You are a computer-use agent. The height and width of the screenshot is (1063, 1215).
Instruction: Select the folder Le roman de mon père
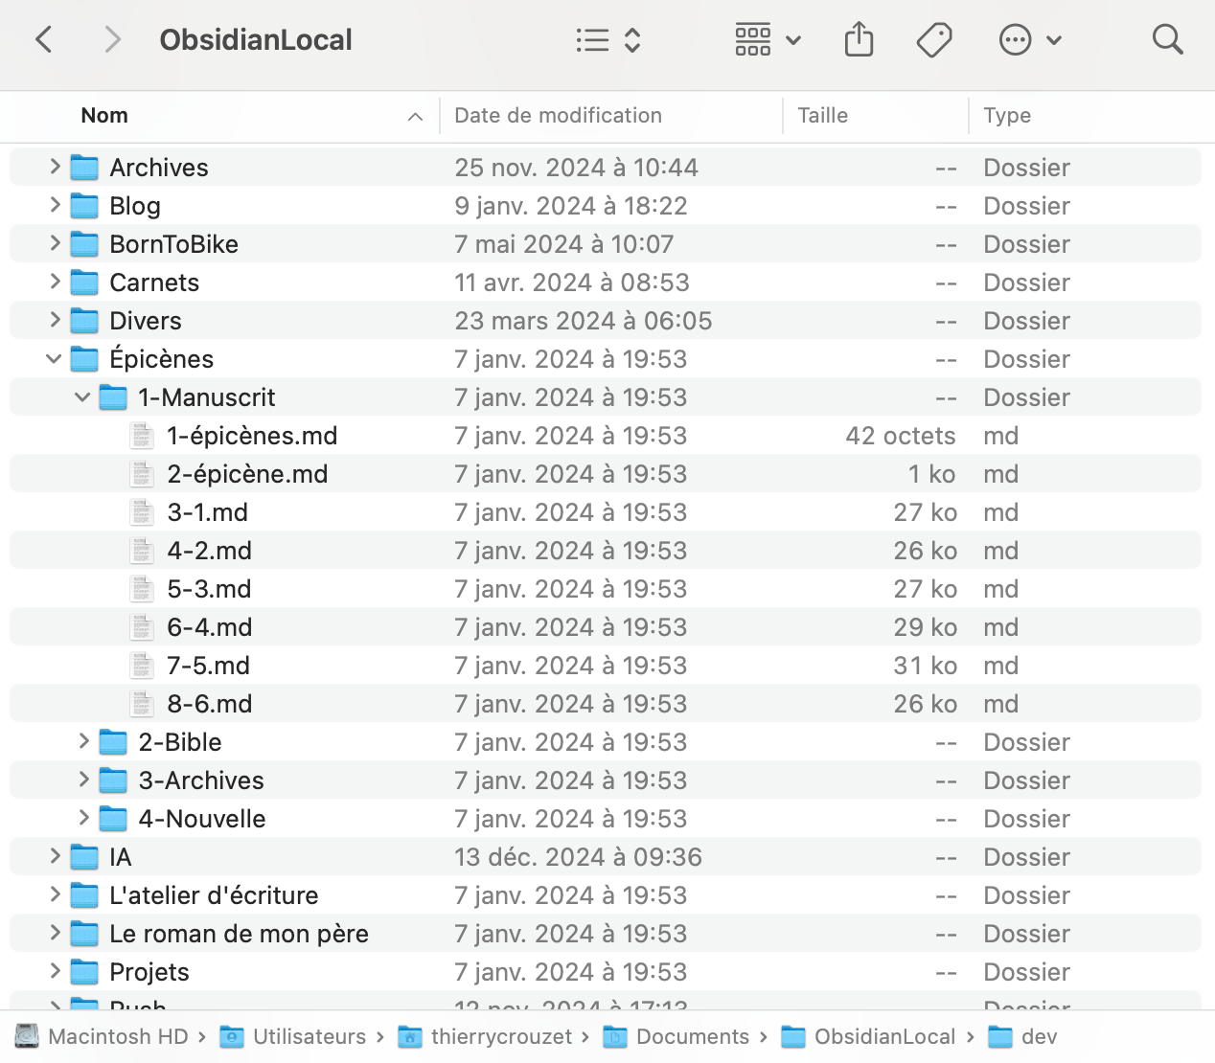tap(239, 933)
